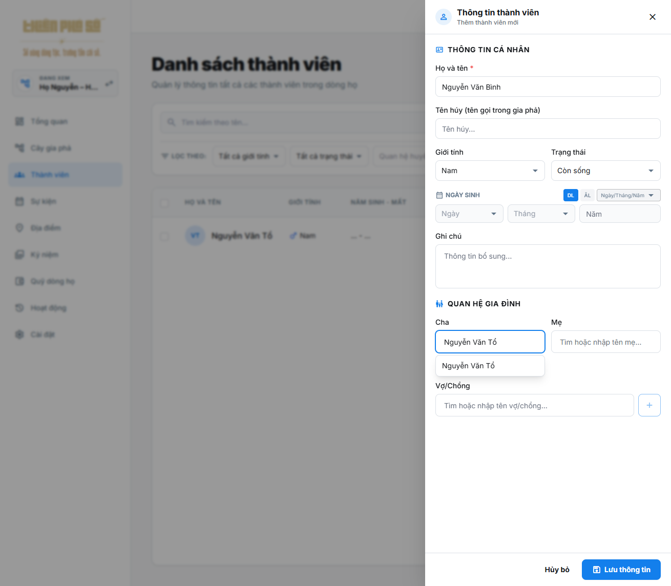Screen dimensions: 671x586
Task: Click the filter funnel icon near LỌC THEO
Action: [164, 156]
